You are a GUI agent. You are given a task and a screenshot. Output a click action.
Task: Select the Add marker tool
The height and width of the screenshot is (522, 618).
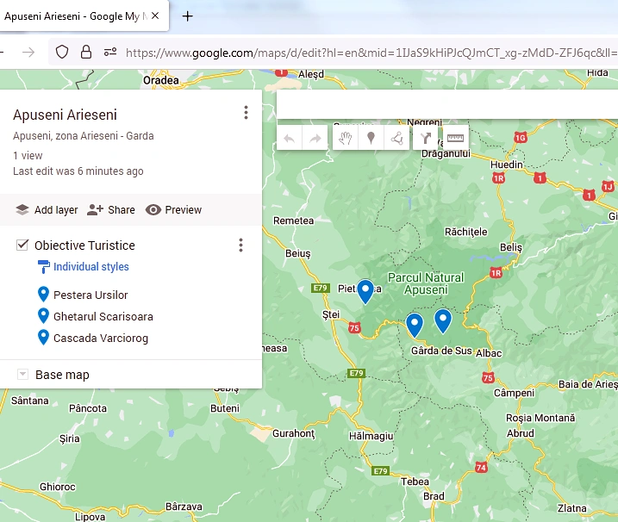pyautogui.click(x=371, y=138)
